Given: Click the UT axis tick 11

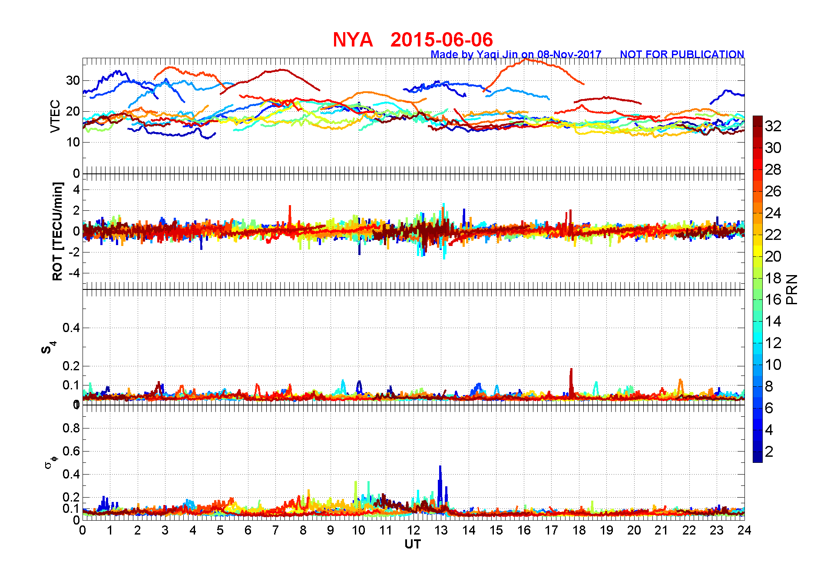Looking at the screenshot, I should click(386, 530).
